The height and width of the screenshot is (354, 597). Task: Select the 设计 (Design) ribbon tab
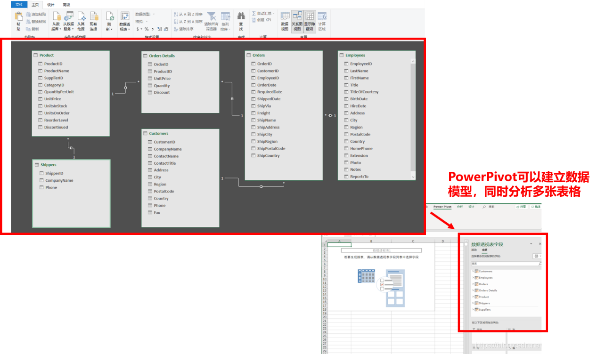click(50, 5)
